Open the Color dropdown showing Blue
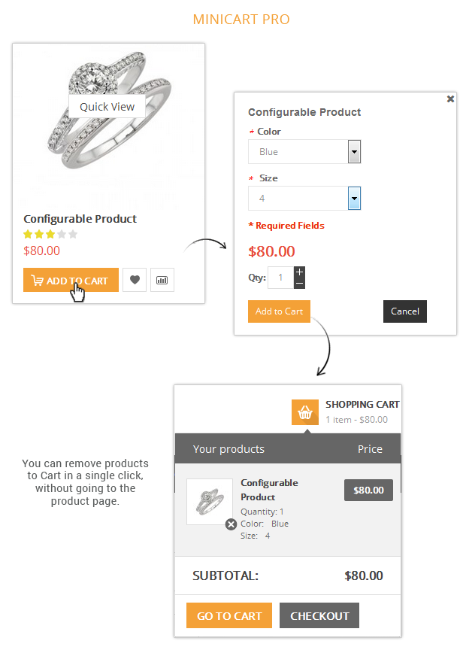Screen dimensions: 463x650 click(x=304, y=152)
